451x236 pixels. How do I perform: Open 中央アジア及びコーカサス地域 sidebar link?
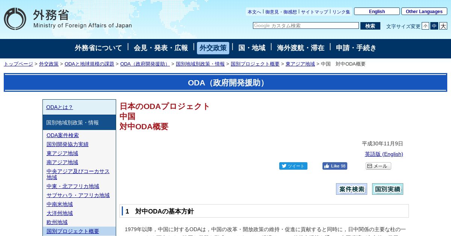point(78,174)
